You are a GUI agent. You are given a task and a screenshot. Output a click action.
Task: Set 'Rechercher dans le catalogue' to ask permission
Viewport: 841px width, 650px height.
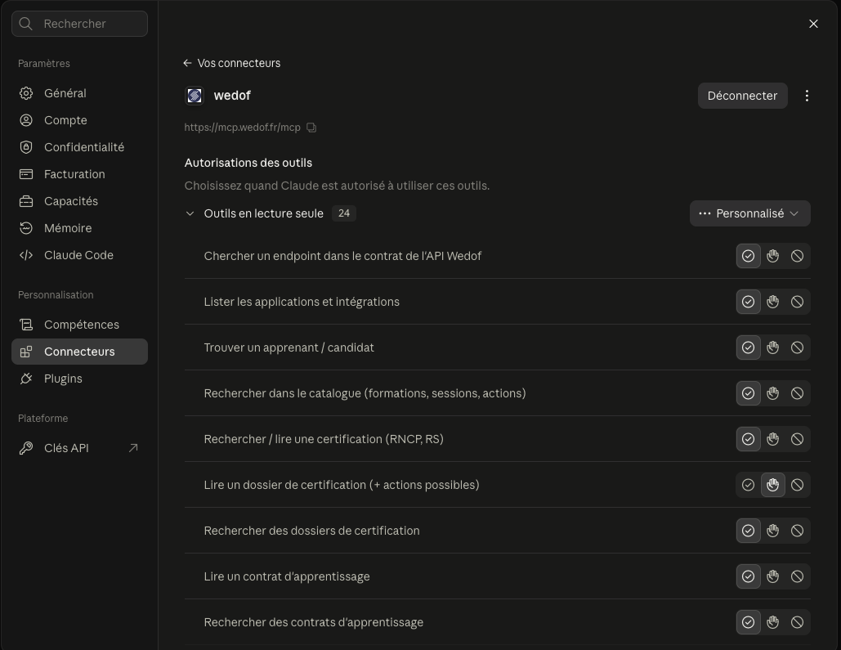tap(772, 393)
